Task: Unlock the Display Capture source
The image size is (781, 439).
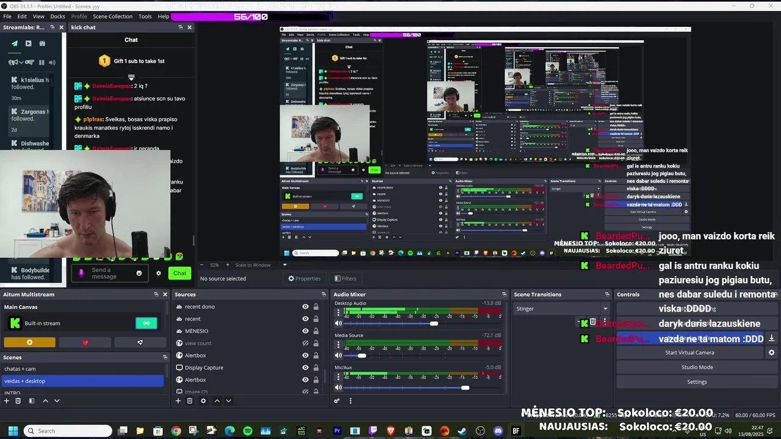Action: click(316, 368)
